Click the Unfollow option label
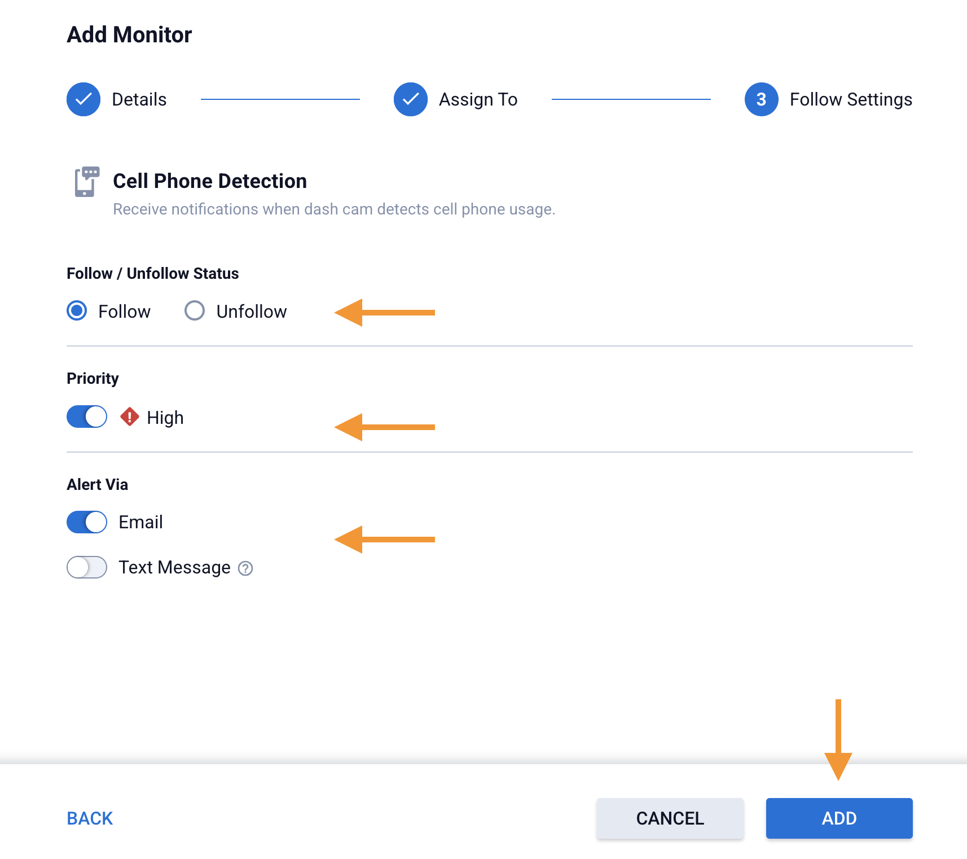 252,312
